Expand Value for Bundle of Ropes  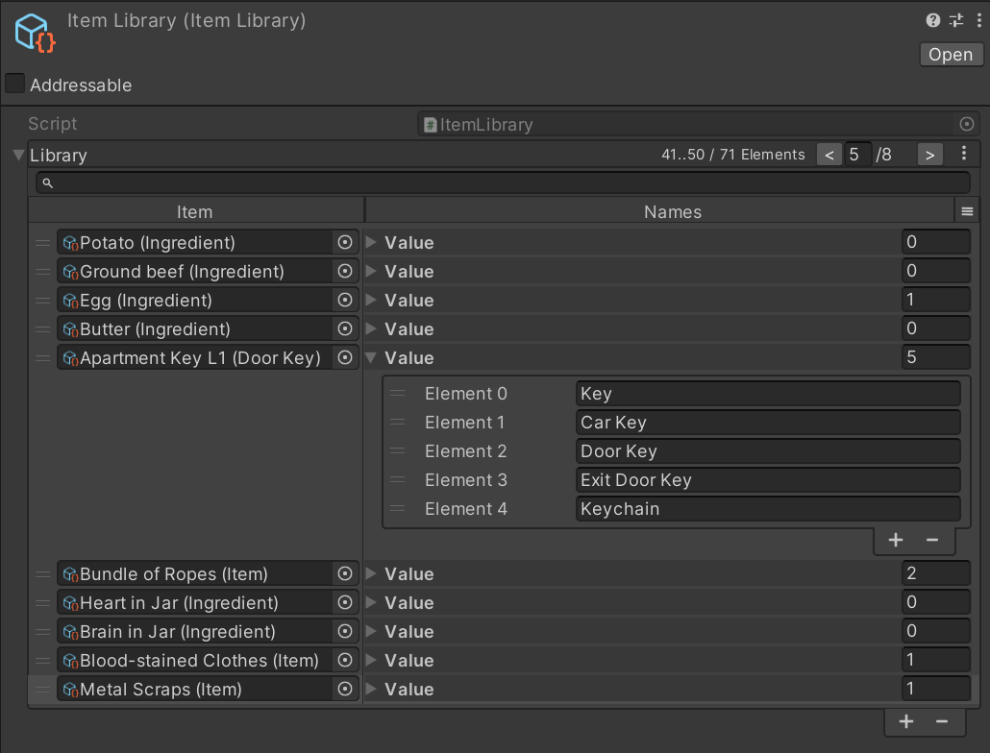click(372, 574)
